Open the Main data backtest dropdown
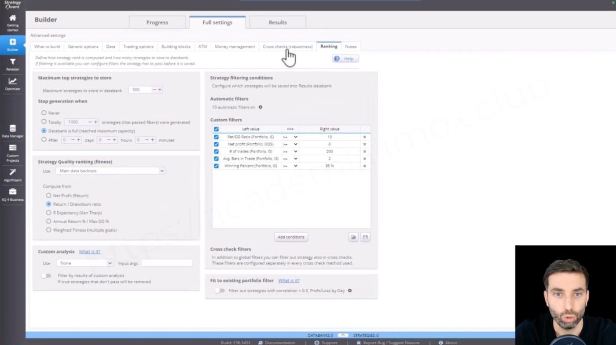The height and width of the screenshot is (345, 616). pyautogui.click(x=110, y=171)
